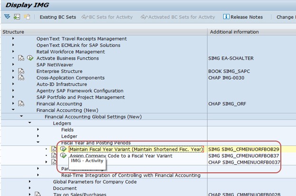
Task: Expand Financial Accounting node
Action: pos(13,104)
